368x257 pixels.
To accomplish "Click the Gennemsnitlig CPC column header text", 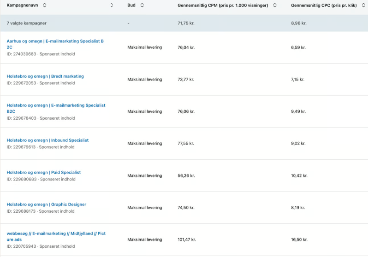I will tap(325, 6).
